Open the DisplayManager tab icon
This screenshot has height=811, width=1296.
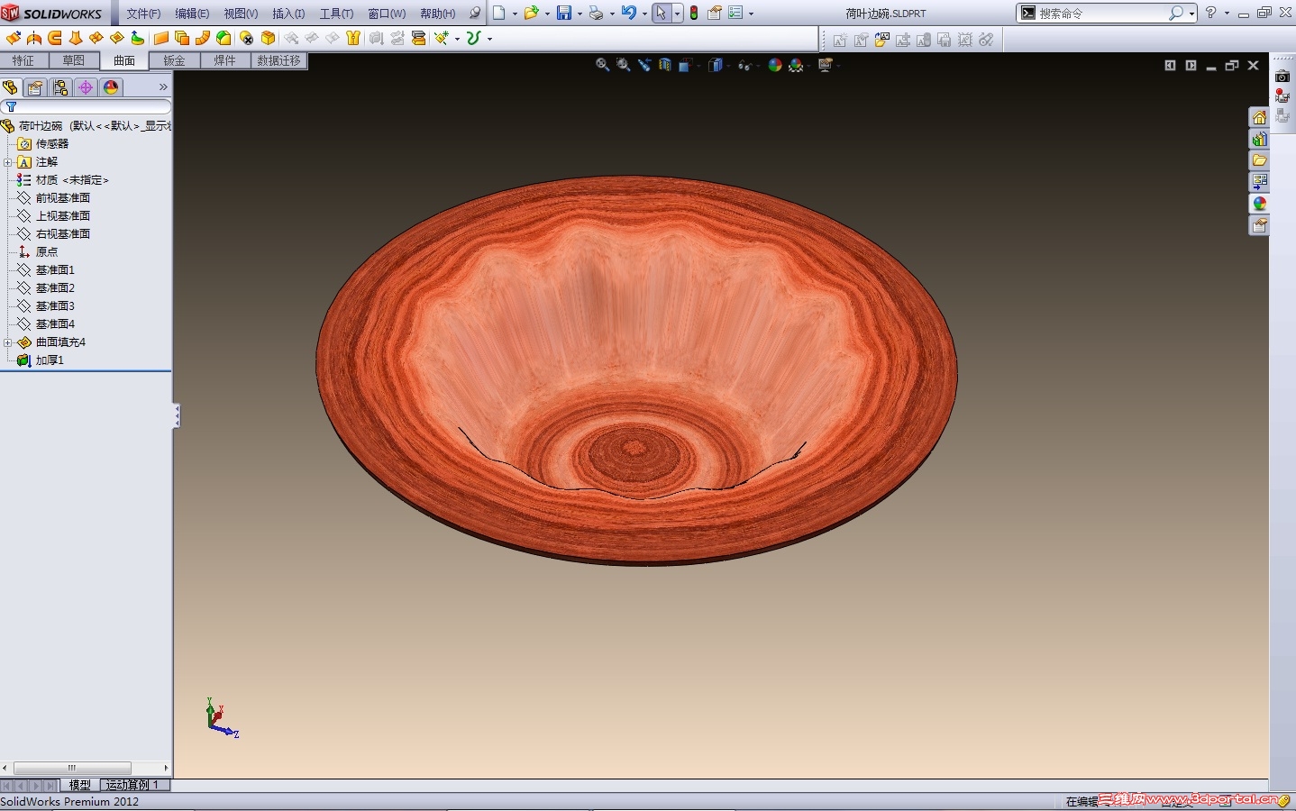pos(111,87)
